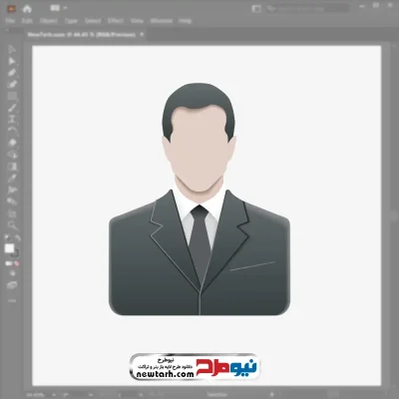The image size is (399, 399).
Task: Open the Select menu
Action: [x=93, y=21]
